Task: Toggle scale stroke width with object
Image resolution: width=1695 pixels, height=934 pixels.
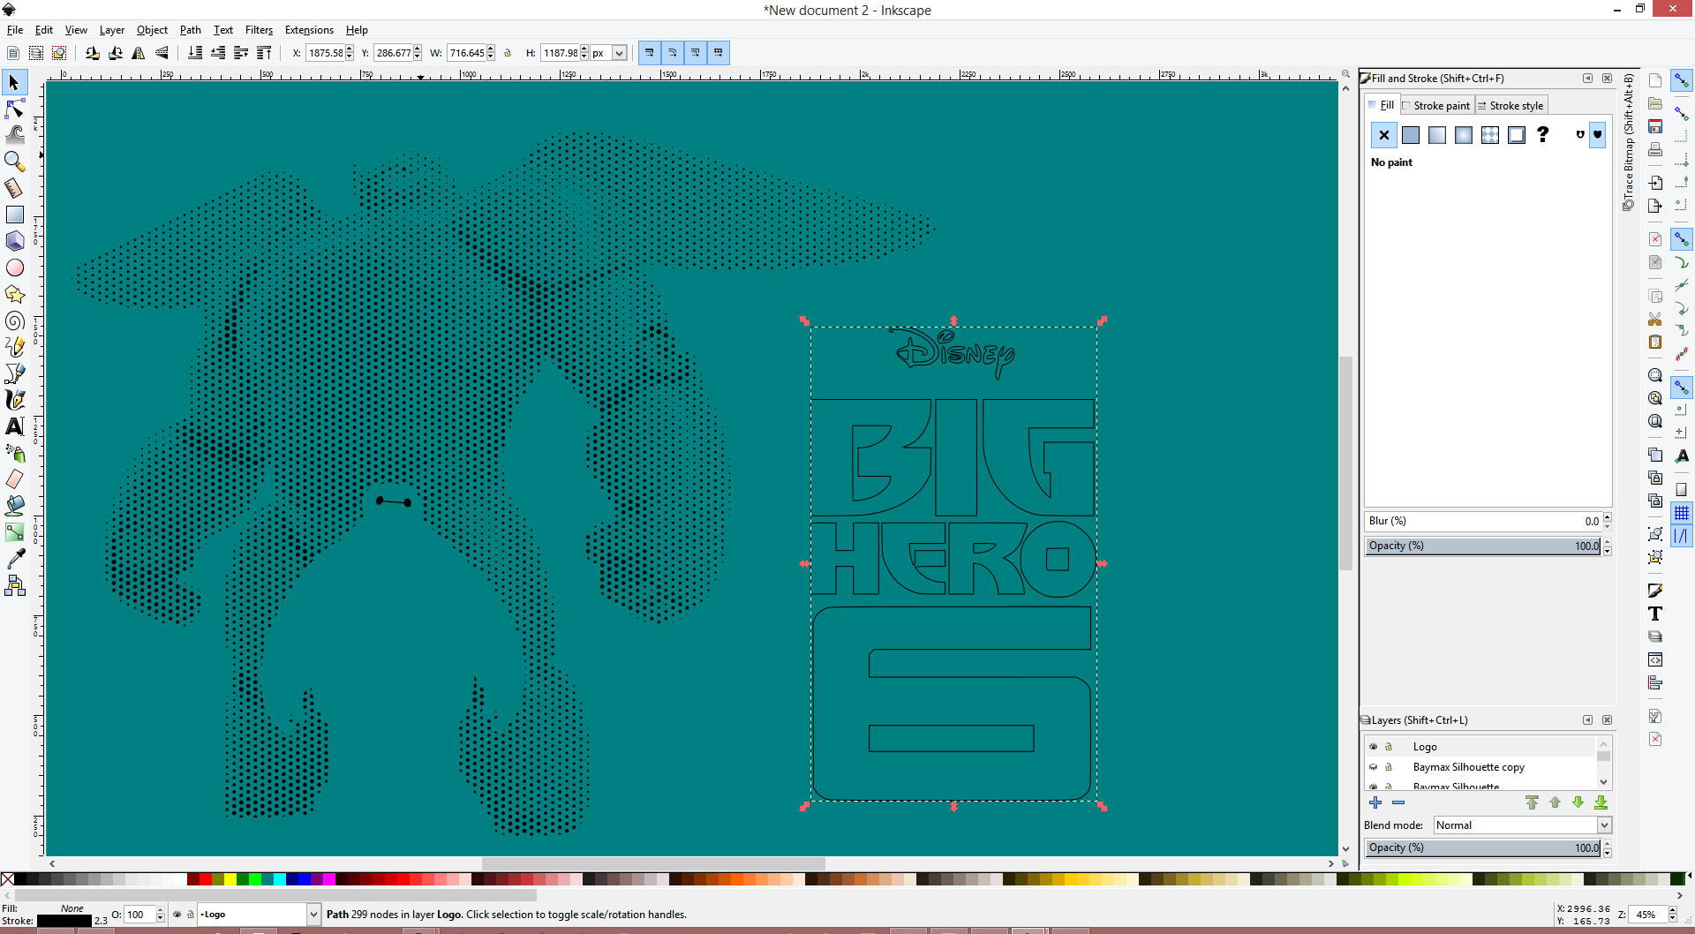Action: (x=649, y=53)
